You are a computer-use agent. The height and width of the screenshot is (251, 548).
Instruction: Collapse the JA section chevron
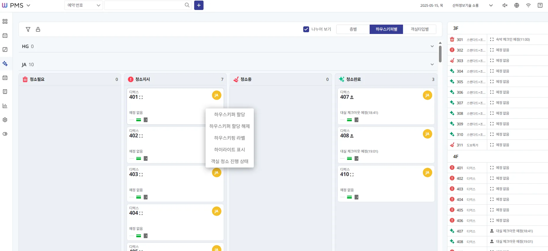tap(432, 64)
